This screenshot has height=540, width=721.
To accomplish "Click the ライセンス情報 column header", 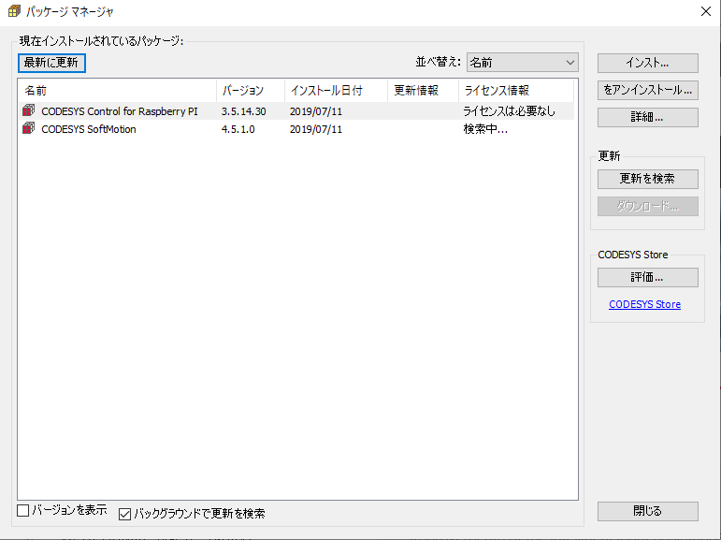I will point(516,91).
